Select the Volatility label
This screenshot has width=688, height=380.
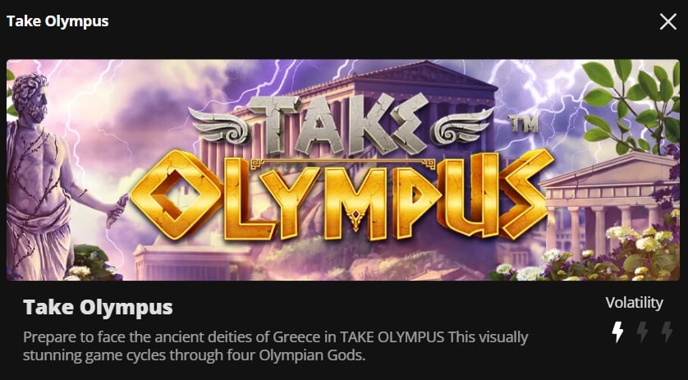(634, 303)
